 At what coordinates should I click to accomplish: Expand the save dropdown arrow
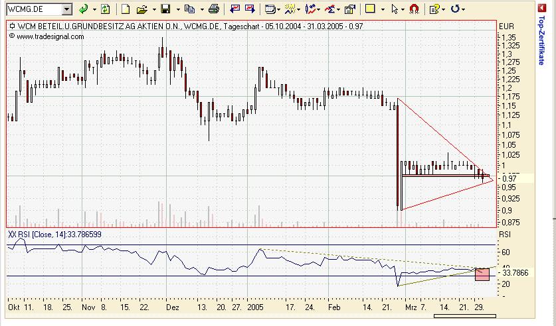coord(178,9)
